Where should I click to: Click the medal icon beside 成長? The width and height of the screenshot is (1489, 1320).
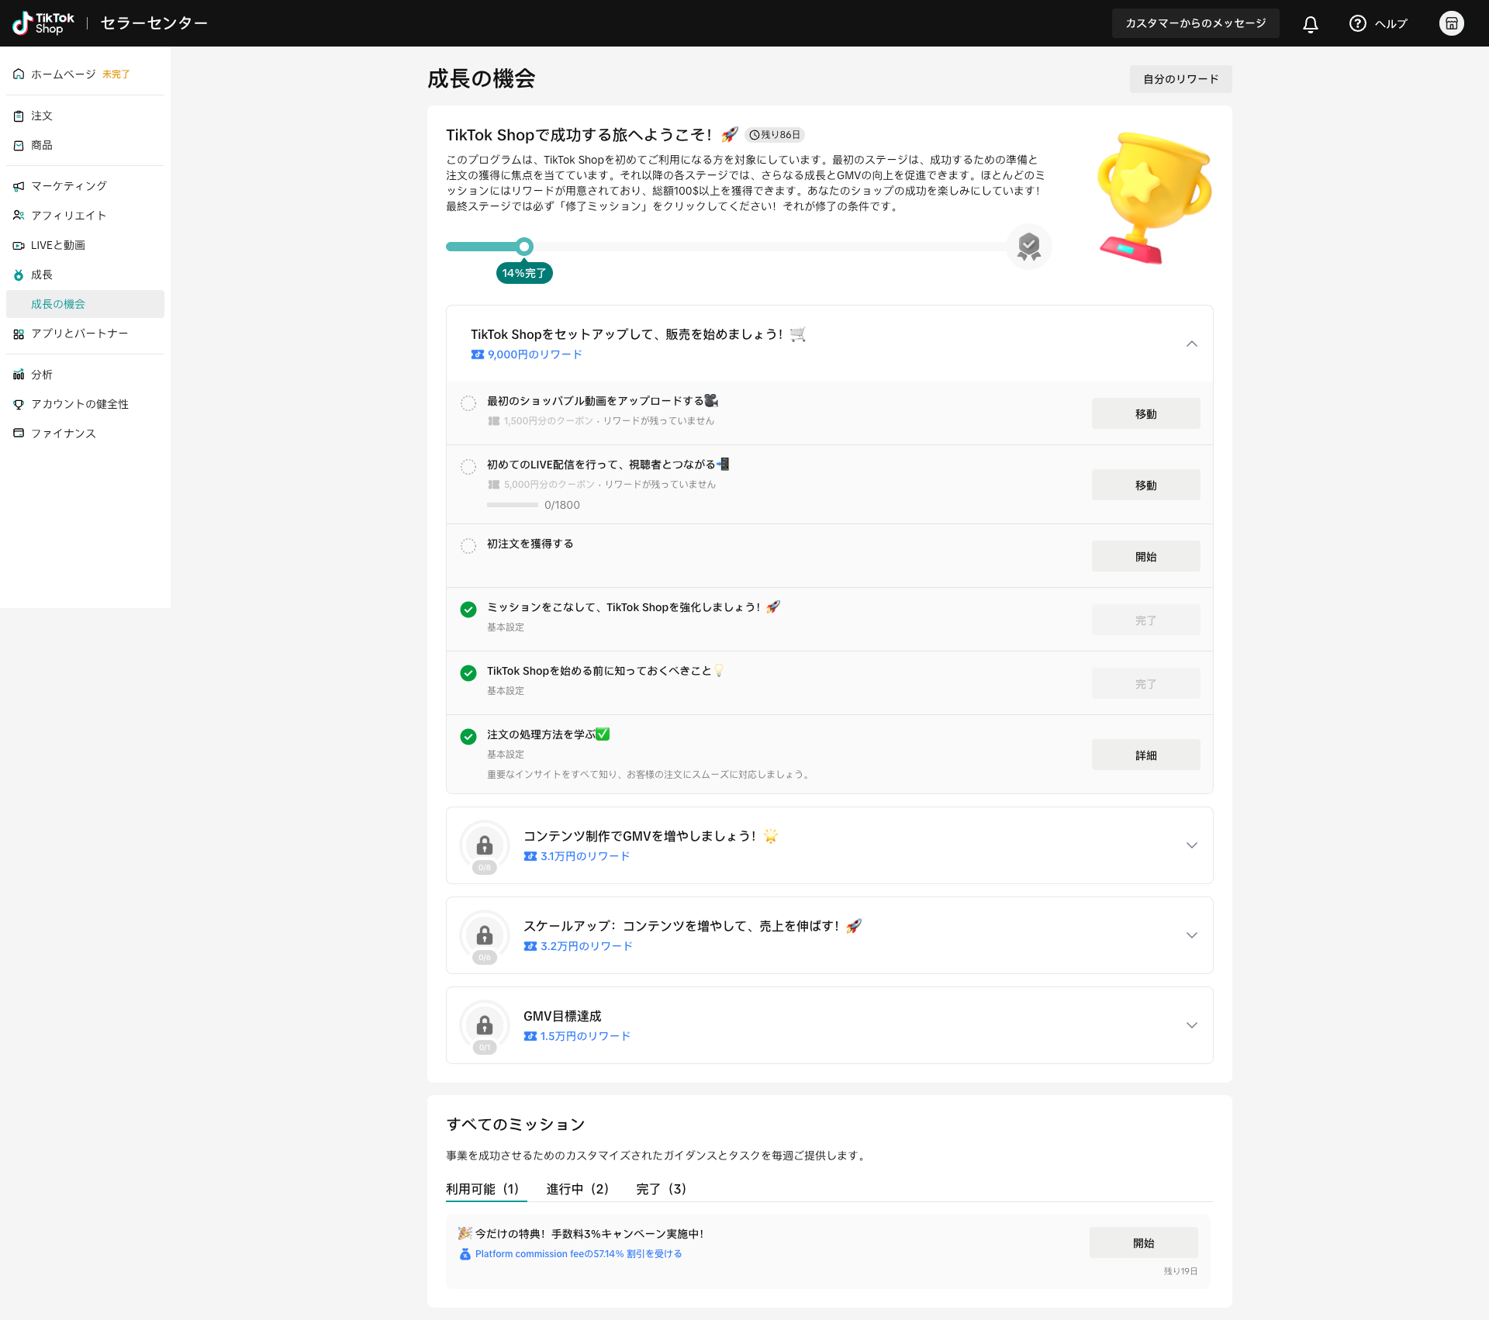tap(19, 275)
